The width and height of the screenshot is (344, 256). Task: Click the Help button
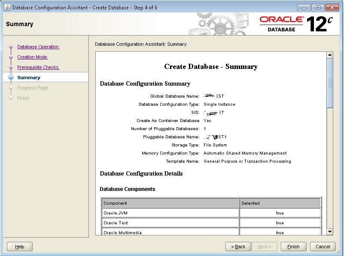20,247
